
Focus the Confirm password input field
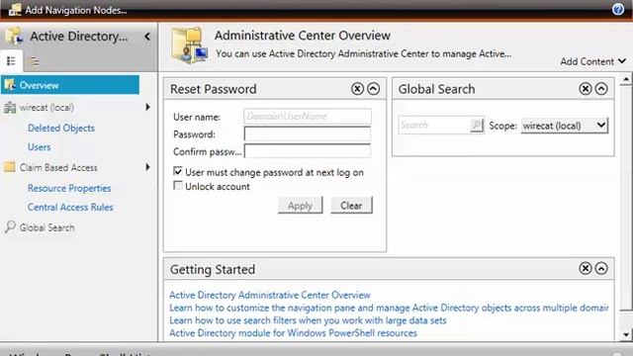coord(308,151)
